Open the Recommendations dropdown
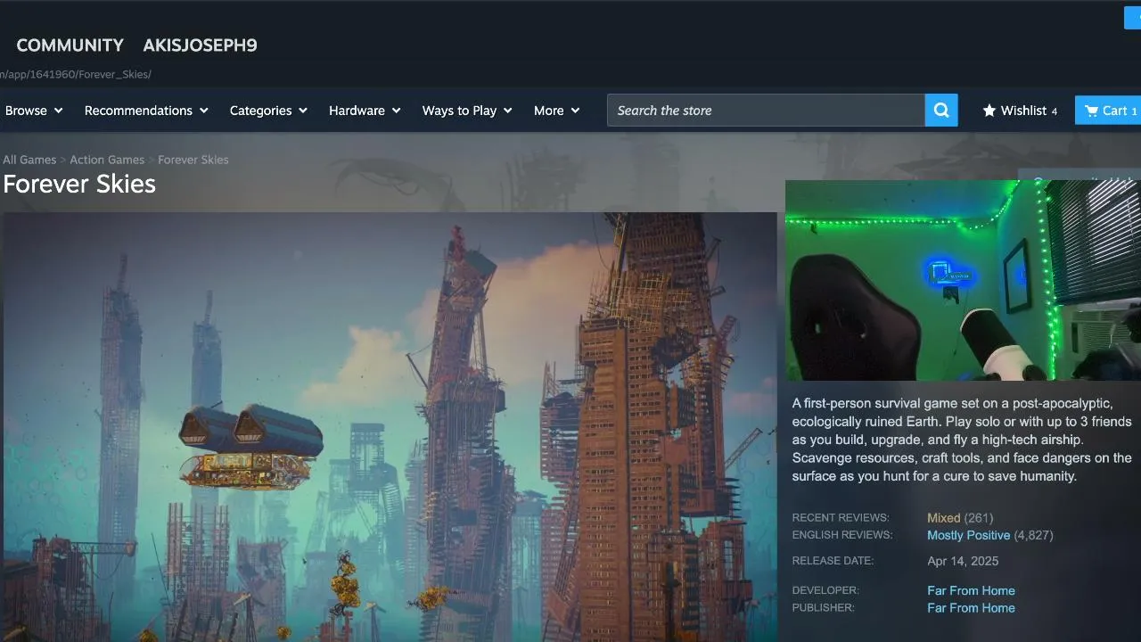 click(x=146, y=111)
